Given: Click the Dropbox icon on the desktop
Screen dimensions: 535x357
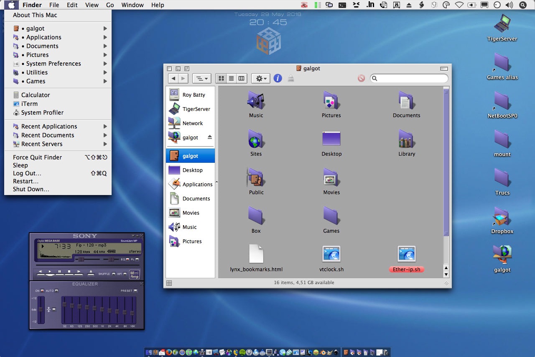Looking at the screenshot, I should 502,217.
